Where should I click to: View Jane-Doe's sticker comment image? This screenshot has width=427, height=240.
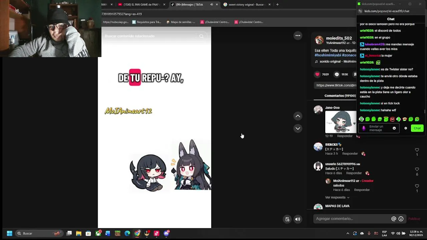point(341,122)
